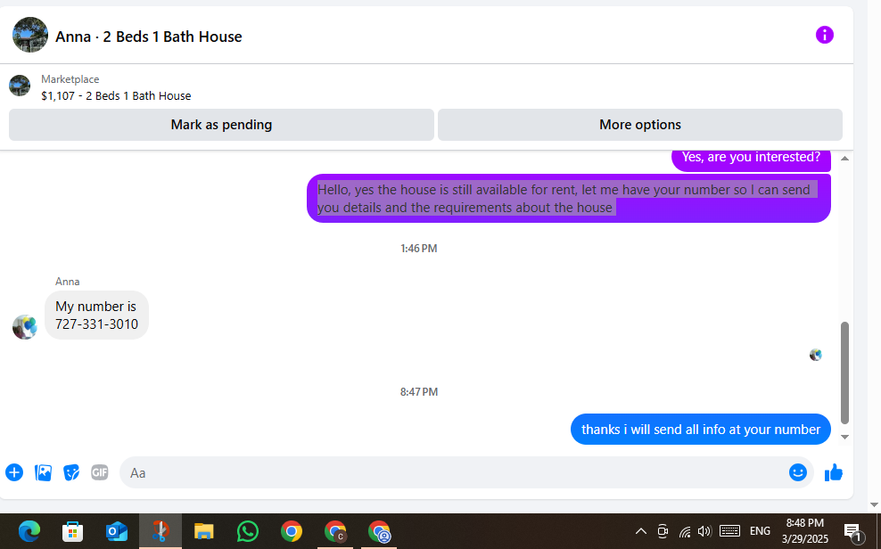The height and width of the screenshot is (549, 881).
Task: Click the page scrollbar down arrow
Action: (874, 504)
